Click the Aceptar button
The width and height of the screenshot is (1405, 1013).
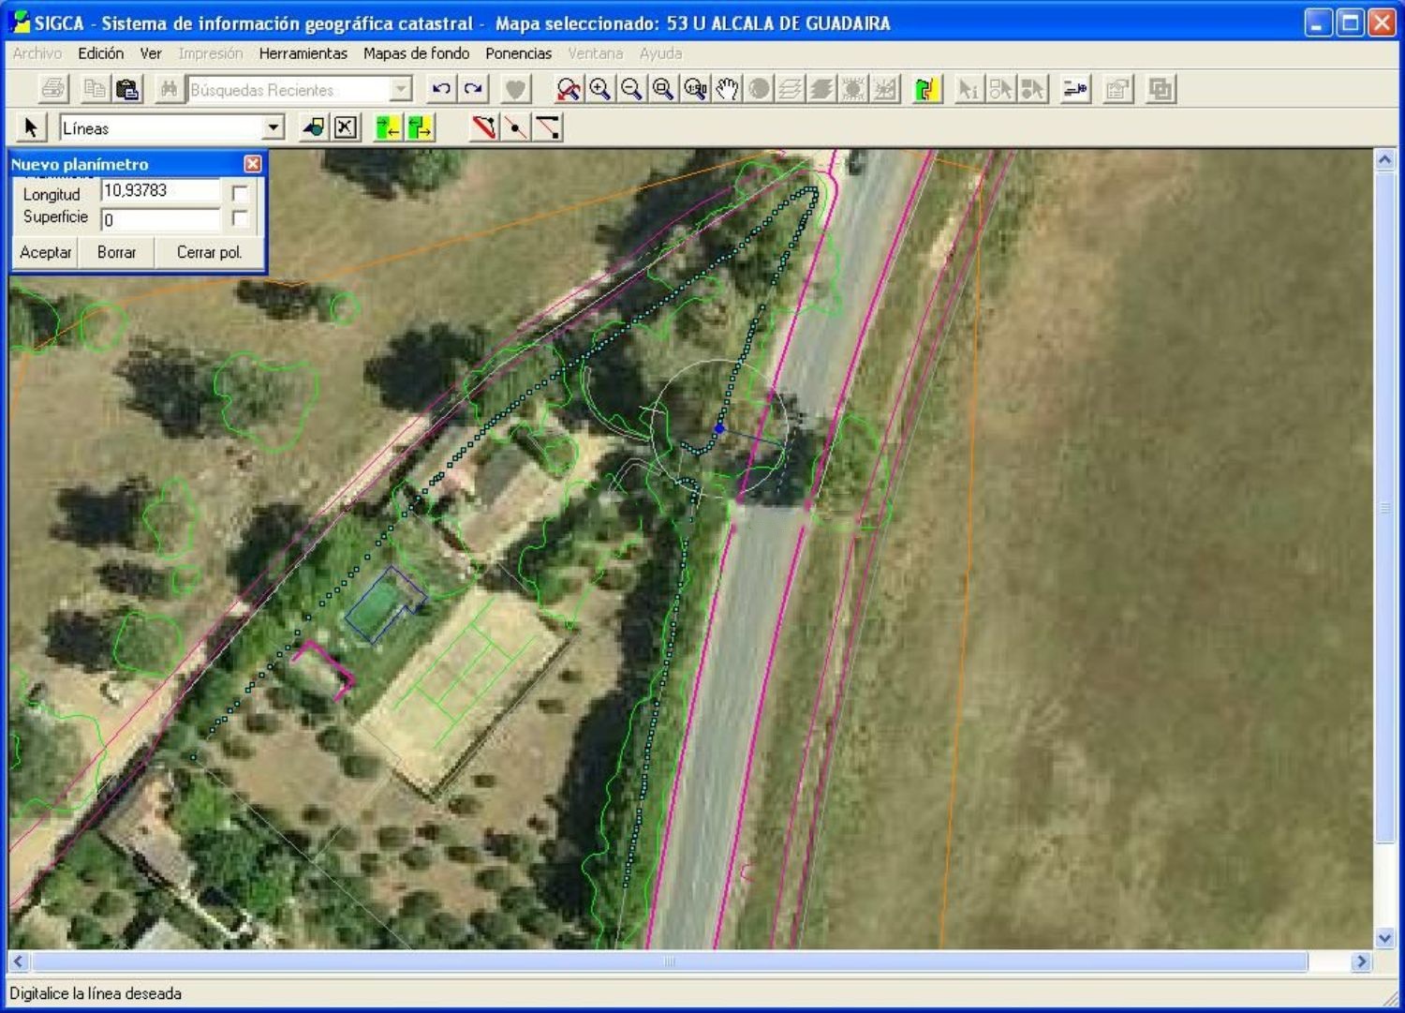click(x=45, y=252)
